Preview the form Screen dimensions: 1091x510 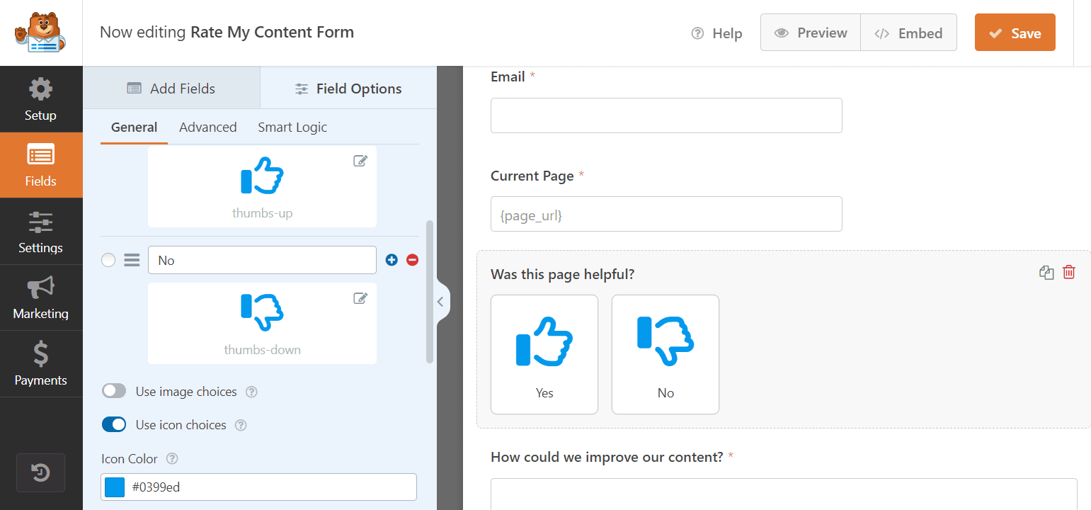tap(811, 33)
